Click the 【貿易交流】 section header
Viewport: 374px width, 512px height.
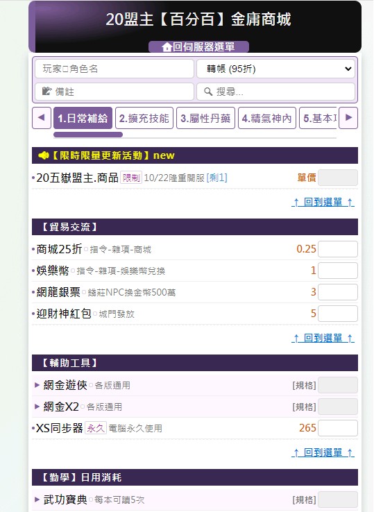(195, 227)
